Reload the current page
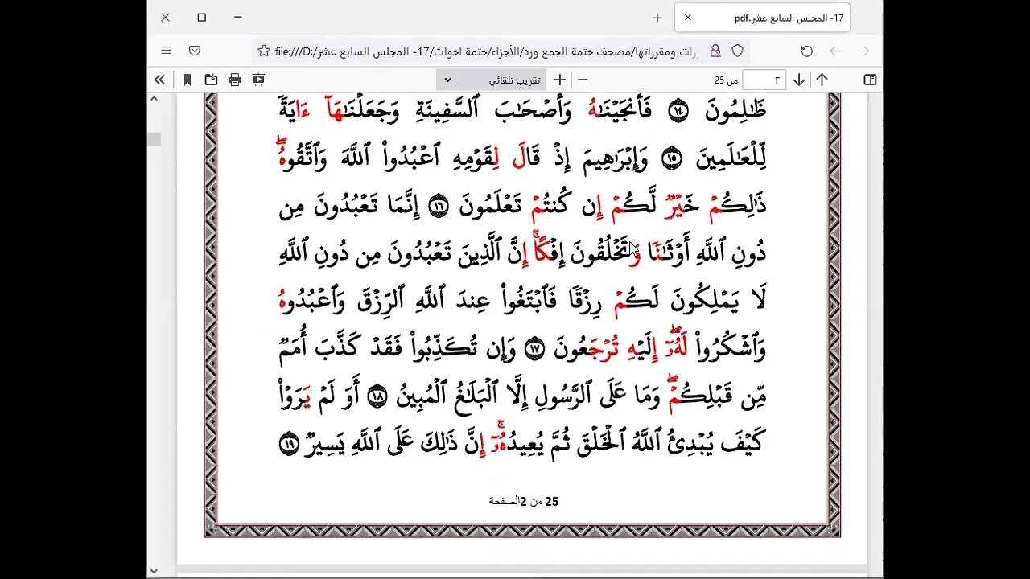This screenshot has width=1030, height=579. pos(807,51)
